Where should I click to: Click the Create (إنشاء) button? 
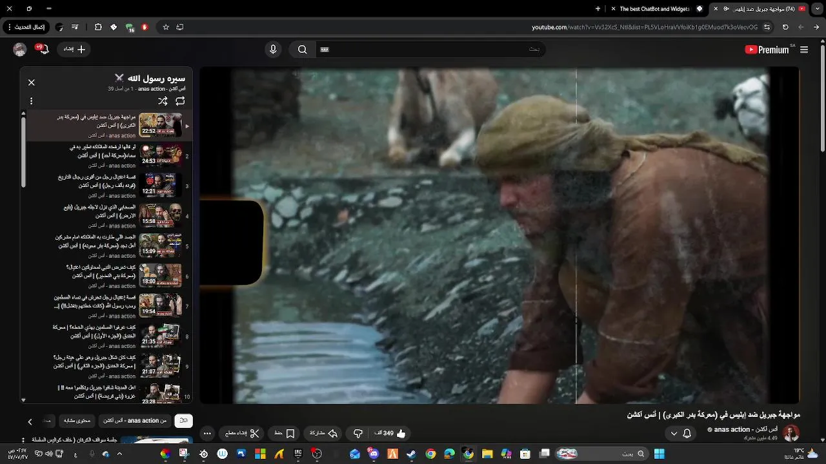coord(74,50)
